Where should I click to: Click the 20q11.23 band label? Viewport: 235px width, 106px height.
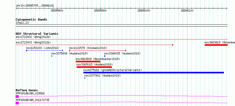click(22, 23)
